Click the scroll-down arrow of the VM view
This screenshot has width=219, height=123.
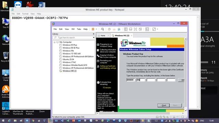pyautogui.click(x=185, y=110)
